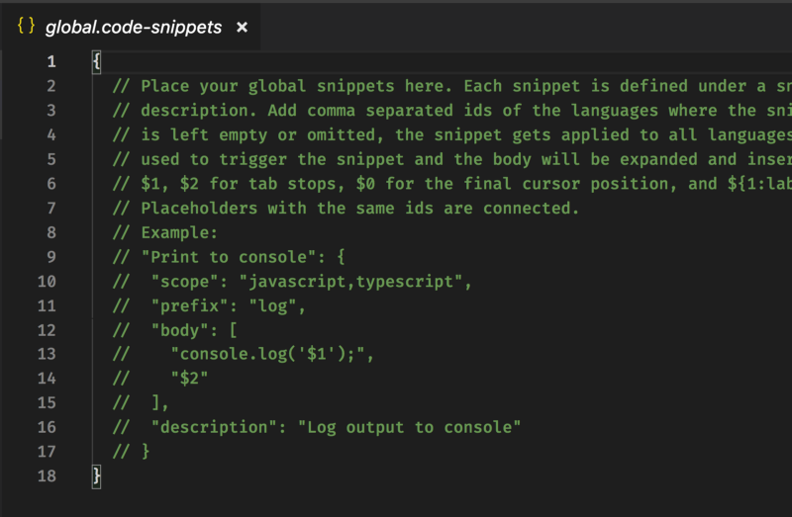Select the global.code-snippets tab
The image size is (792, 517).
point(133,28)
